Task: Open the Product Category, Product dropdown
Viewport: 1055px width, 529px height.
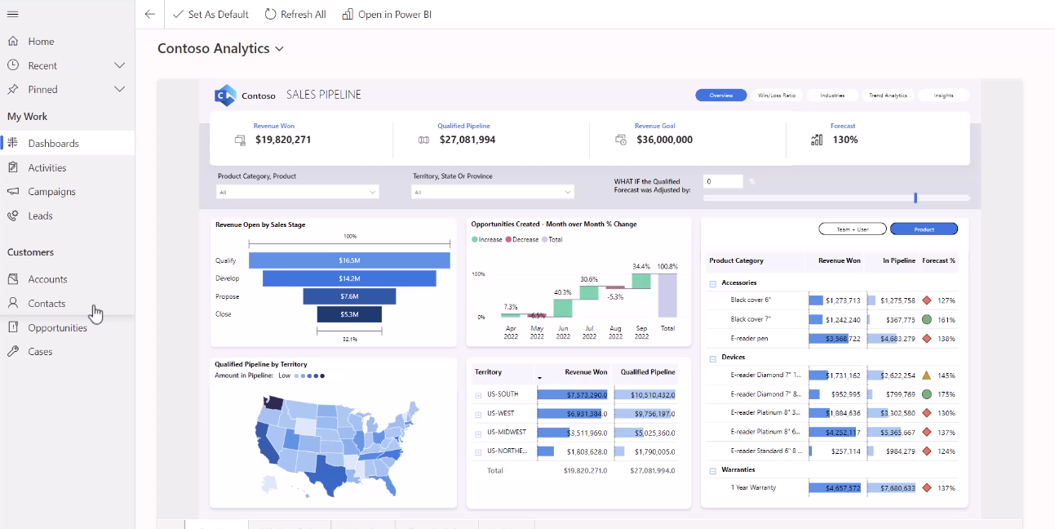Action: [298, 192]
